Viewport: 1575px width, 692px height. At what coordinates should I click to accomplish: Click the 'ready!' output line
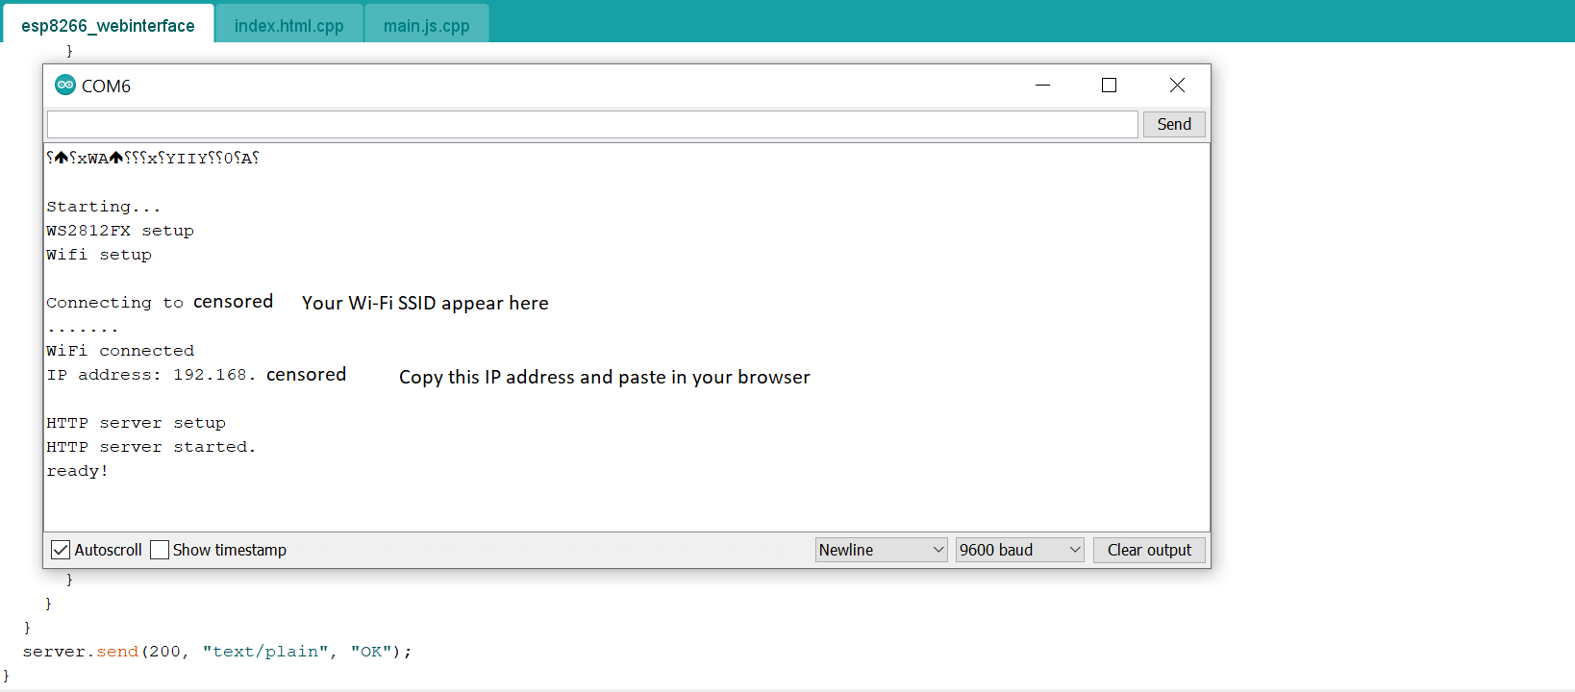click(77, 471)
